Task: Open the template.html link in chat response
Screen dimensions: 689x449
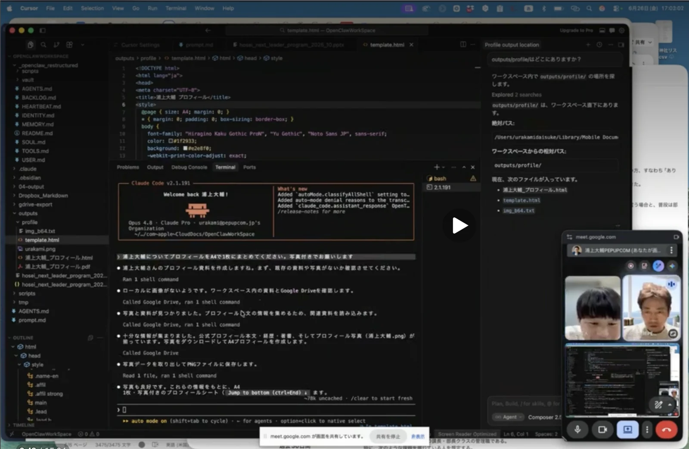Action: point(521,200)
